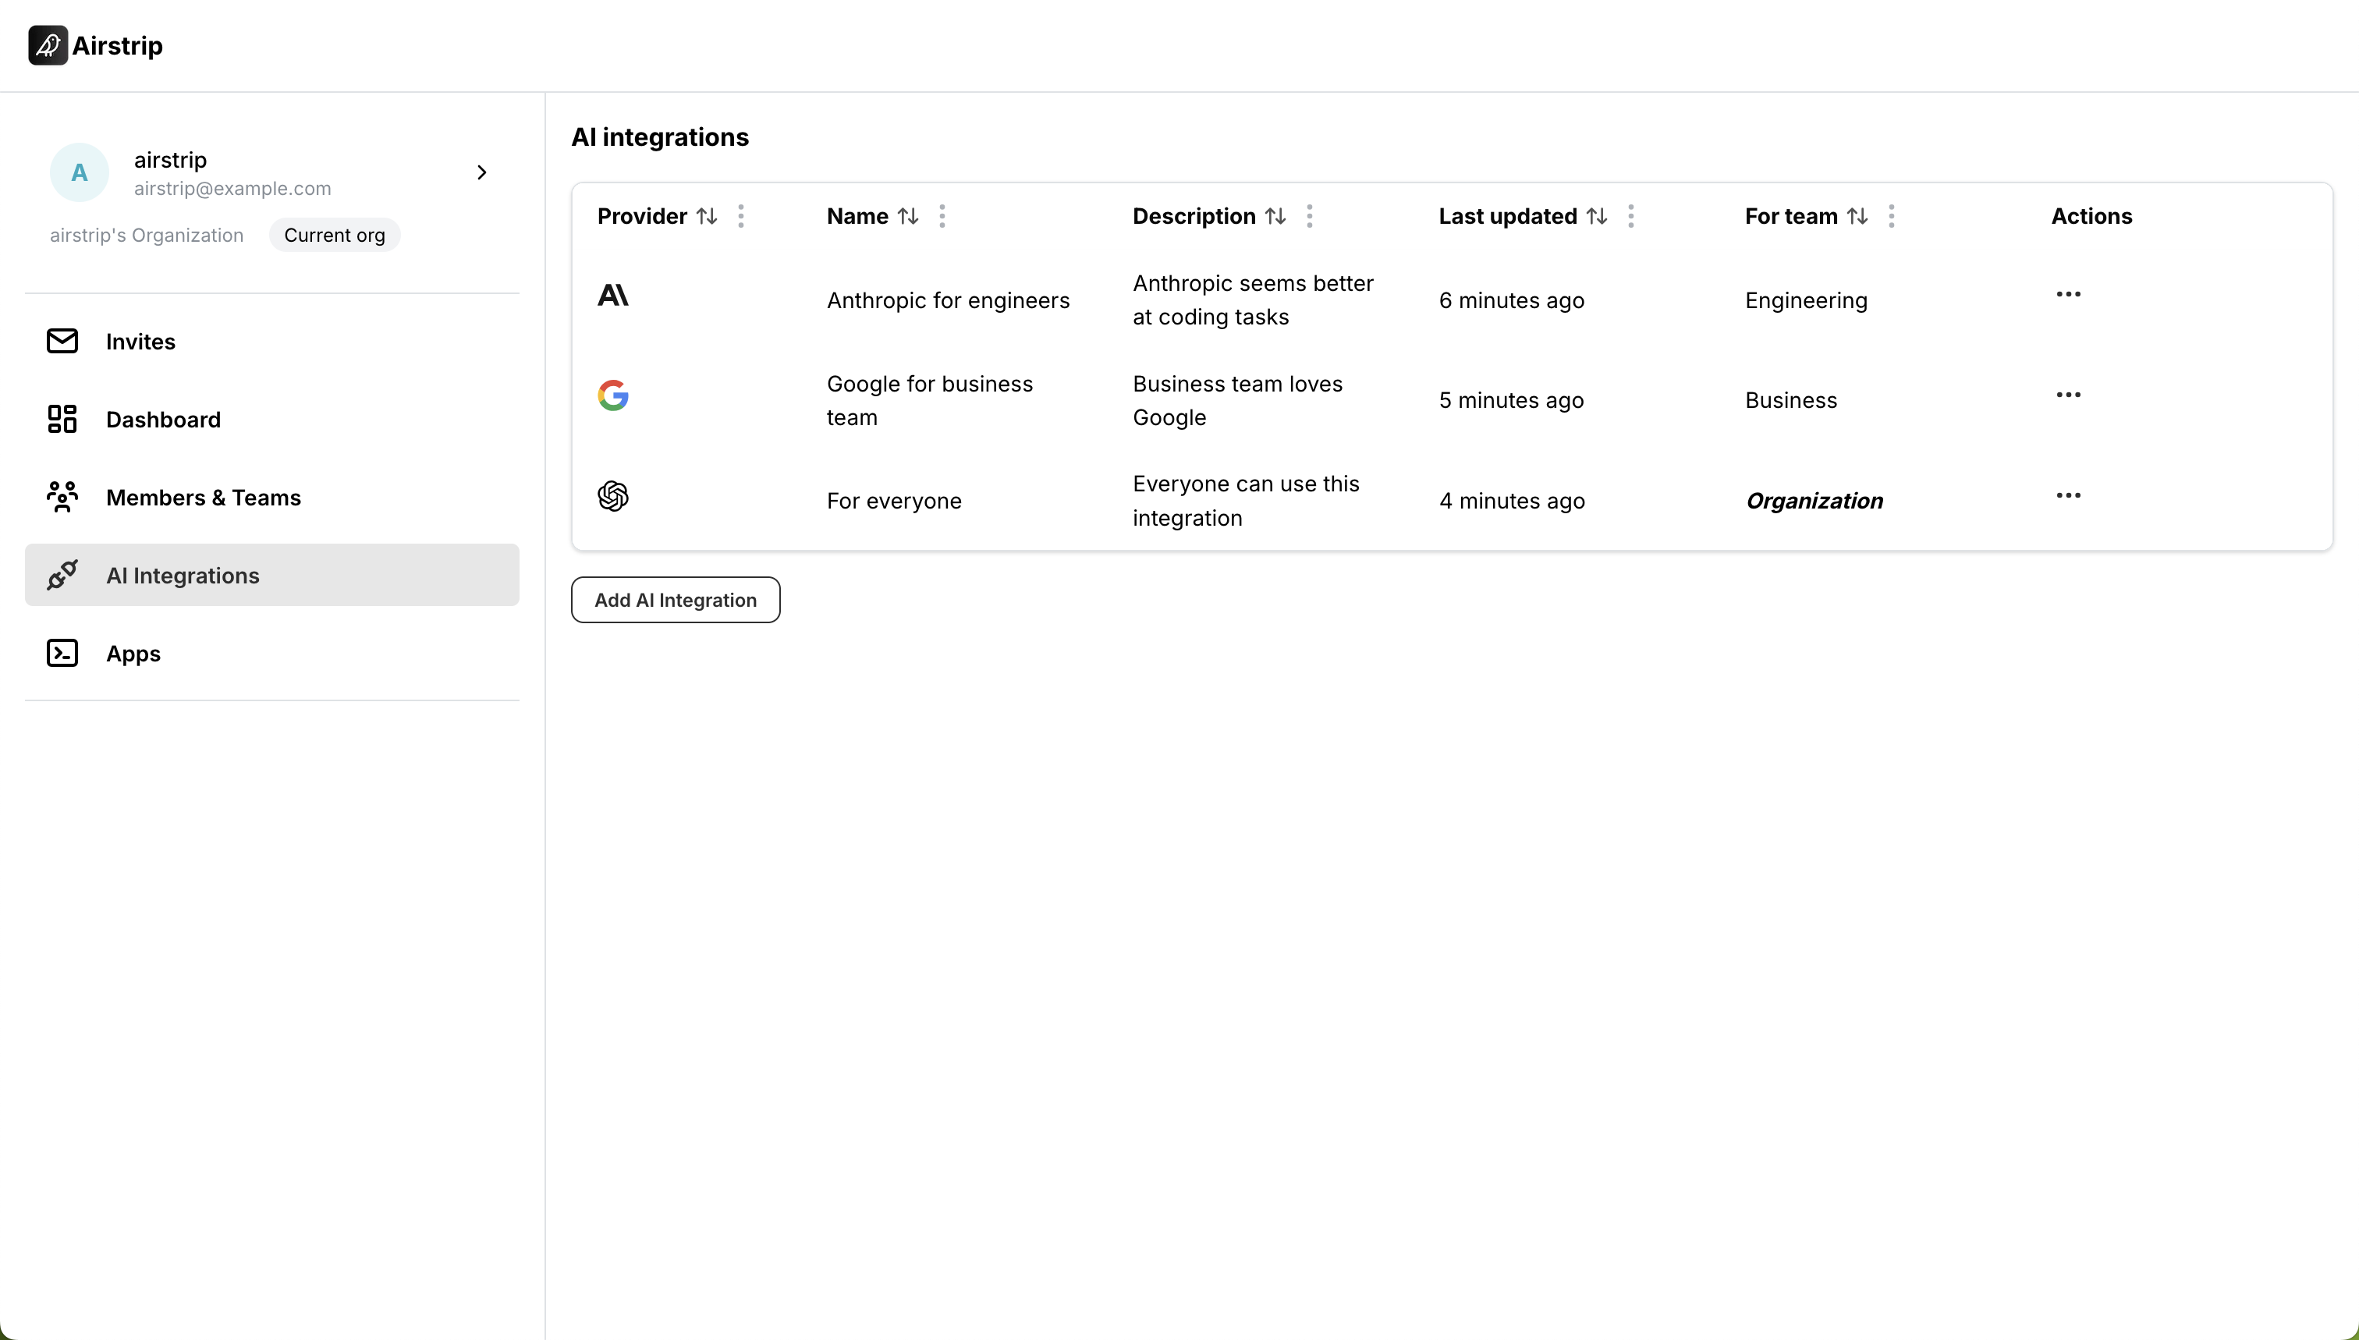Expand the airstrip account chevron

481,173
